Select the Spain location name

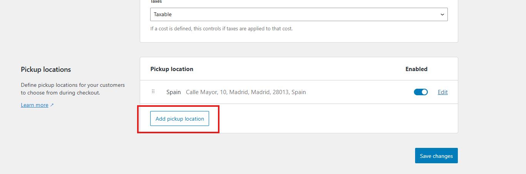coord(173,92)
